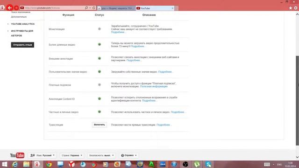Click the green status dot for Внешние аннотации
Screen dimensions: 299x168
coord(100,58)
